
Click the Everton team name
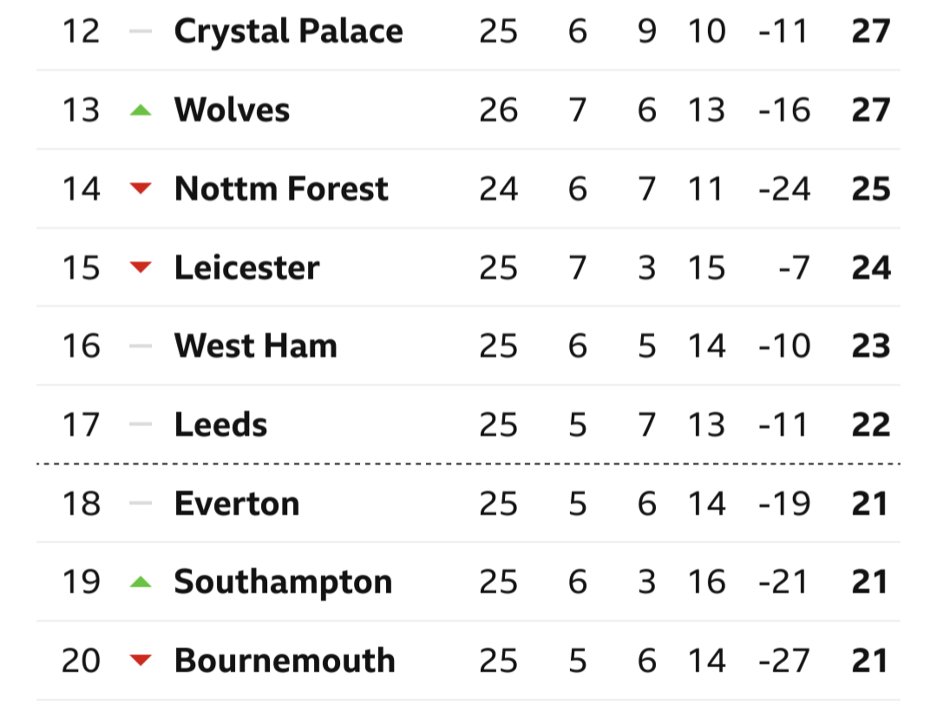click(x=237, y=504)
